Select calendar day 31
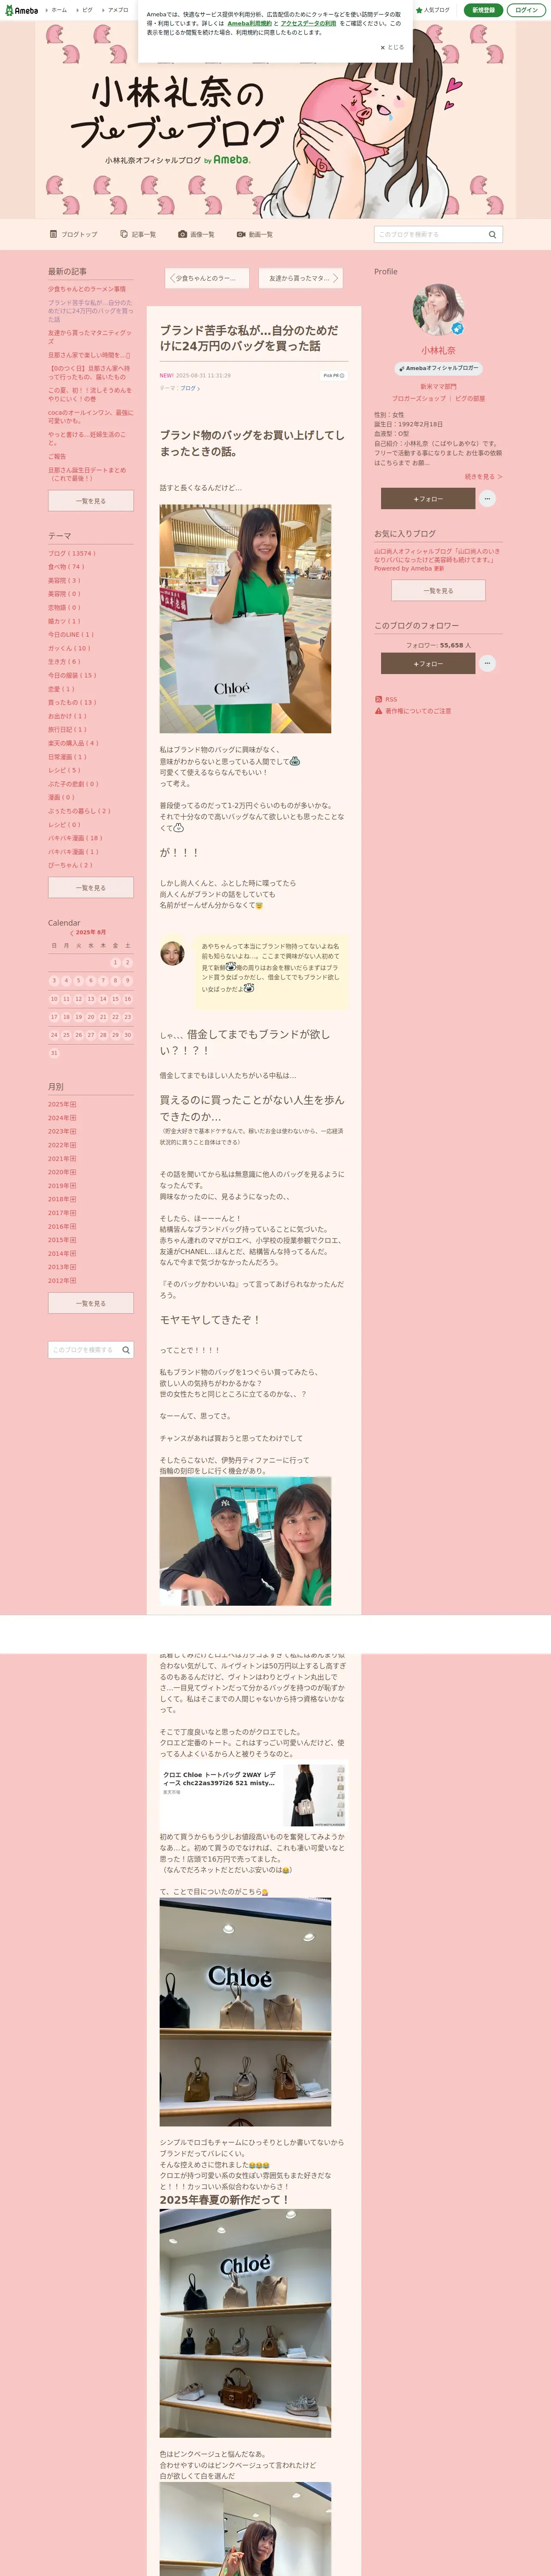Screen dimensions: 551x2576 click(x=54, y=1053)
